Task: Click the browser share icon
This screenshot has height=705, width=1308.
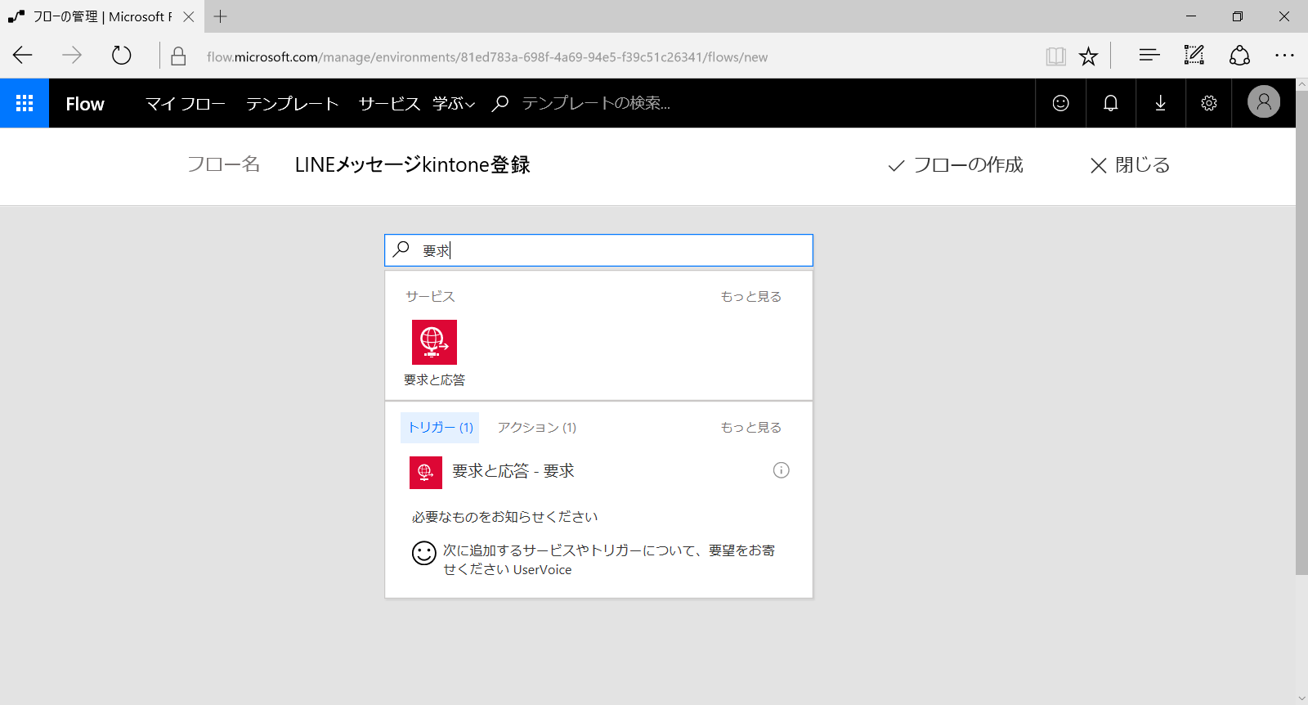Action: pyautogui.click(x=1239, y=56)
